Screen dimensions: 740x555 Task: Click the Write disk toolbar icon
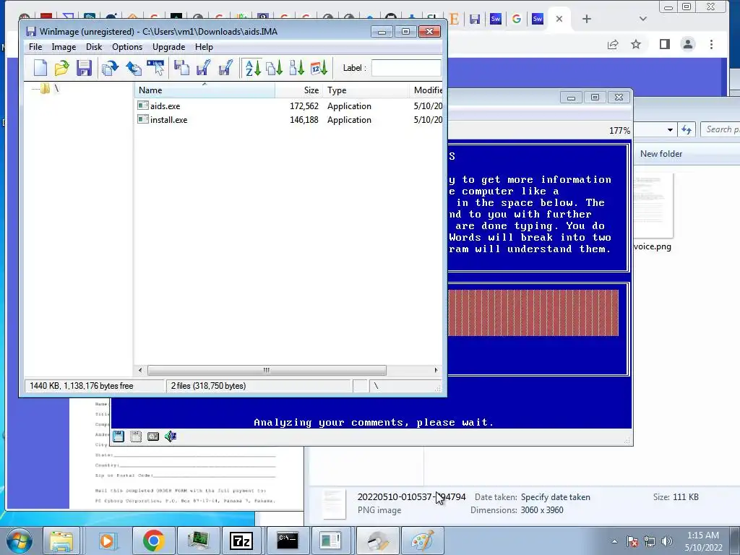134,68
